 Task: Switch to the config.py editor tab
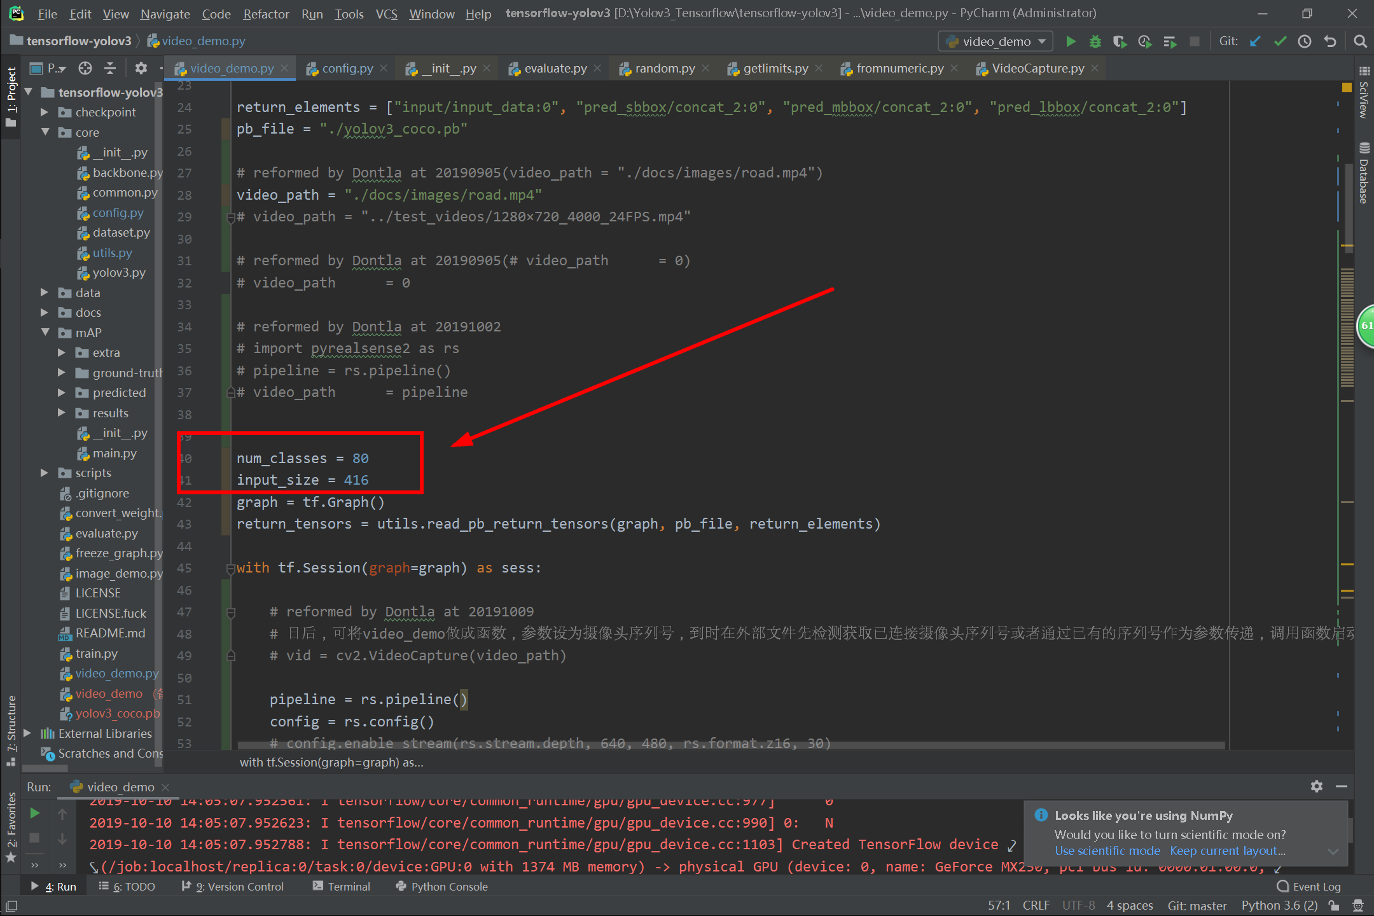(x=347, y=68)
